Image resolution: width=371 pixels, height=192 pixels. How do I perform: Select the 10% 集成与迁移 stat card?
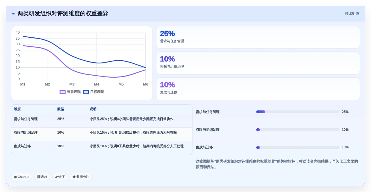click(x=258, y=89)
